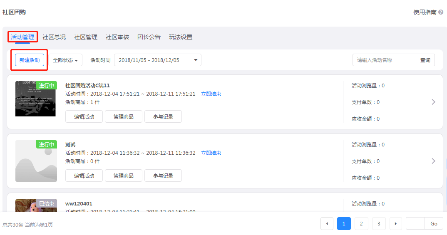Select page 2 in pagination
Viewport: 447px width, 235px height.
pyautogui.click(x=361, y=224)
